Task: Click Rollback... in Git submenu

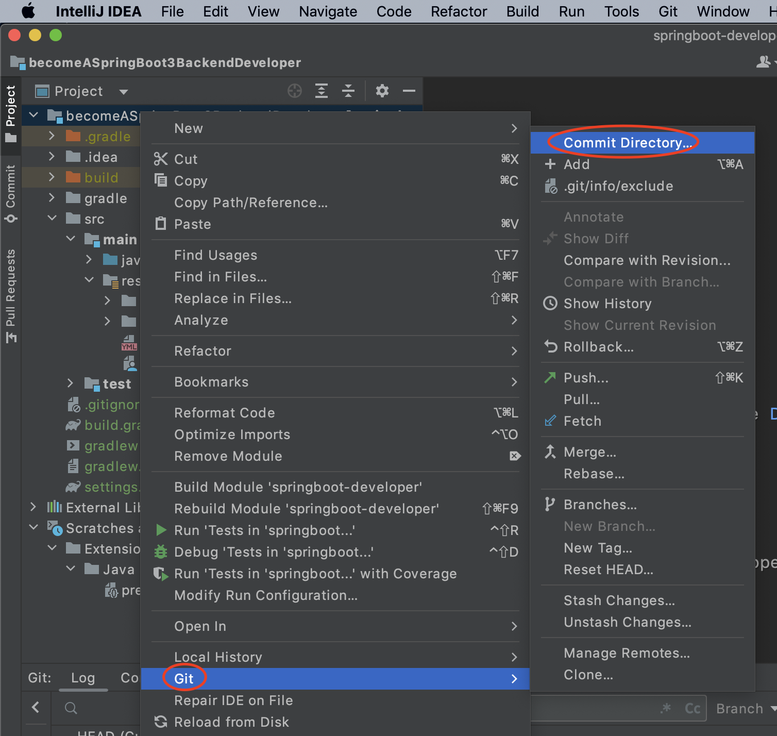Action: (x=643, y=347)
